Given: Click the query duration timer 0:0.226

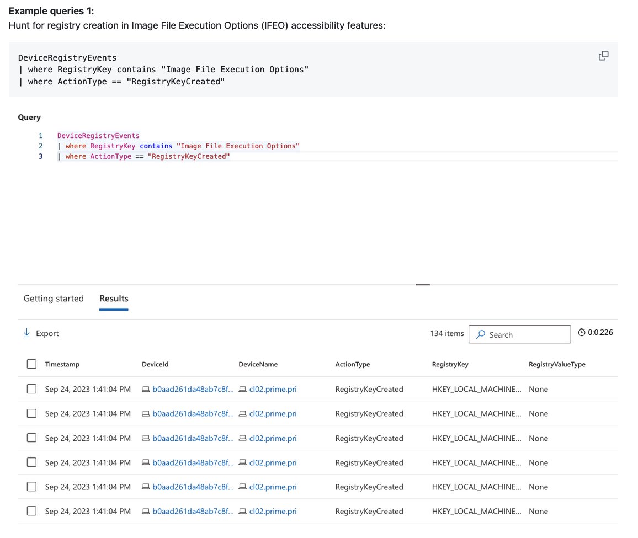Looking at the screenshot, I should (596, 333).
